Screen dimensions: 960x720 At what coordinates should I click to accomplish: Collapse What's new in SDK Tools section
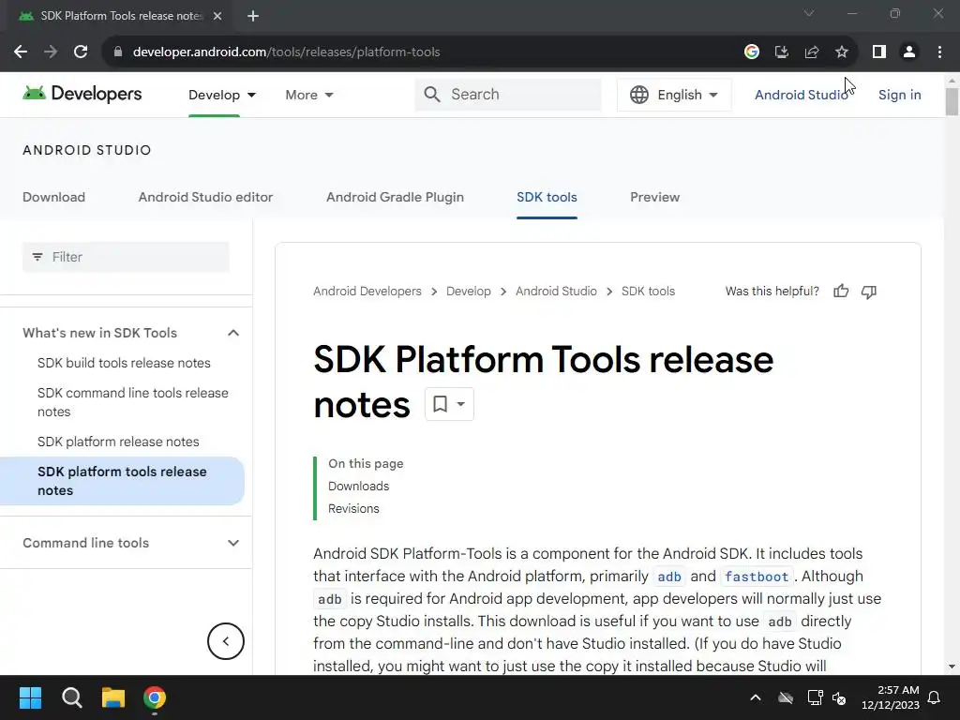pos(233,333)
